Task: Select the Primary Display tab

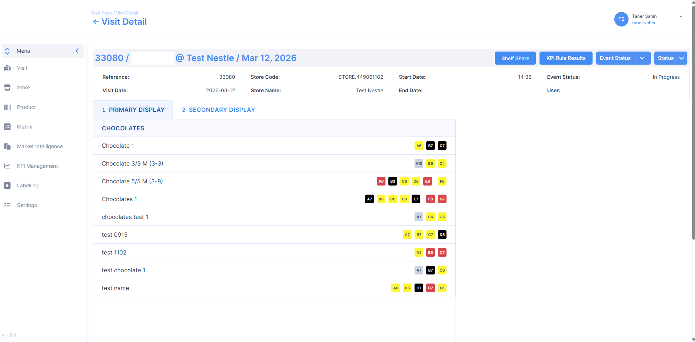Action: (133, 110)
